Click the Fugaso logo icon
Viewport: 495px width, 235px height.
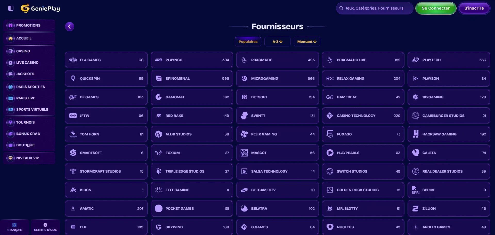[330, 134]
